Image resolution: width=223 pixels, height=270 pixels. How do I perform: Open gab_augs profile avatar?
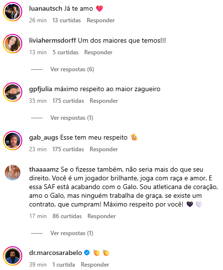click(x=13, y=141)
